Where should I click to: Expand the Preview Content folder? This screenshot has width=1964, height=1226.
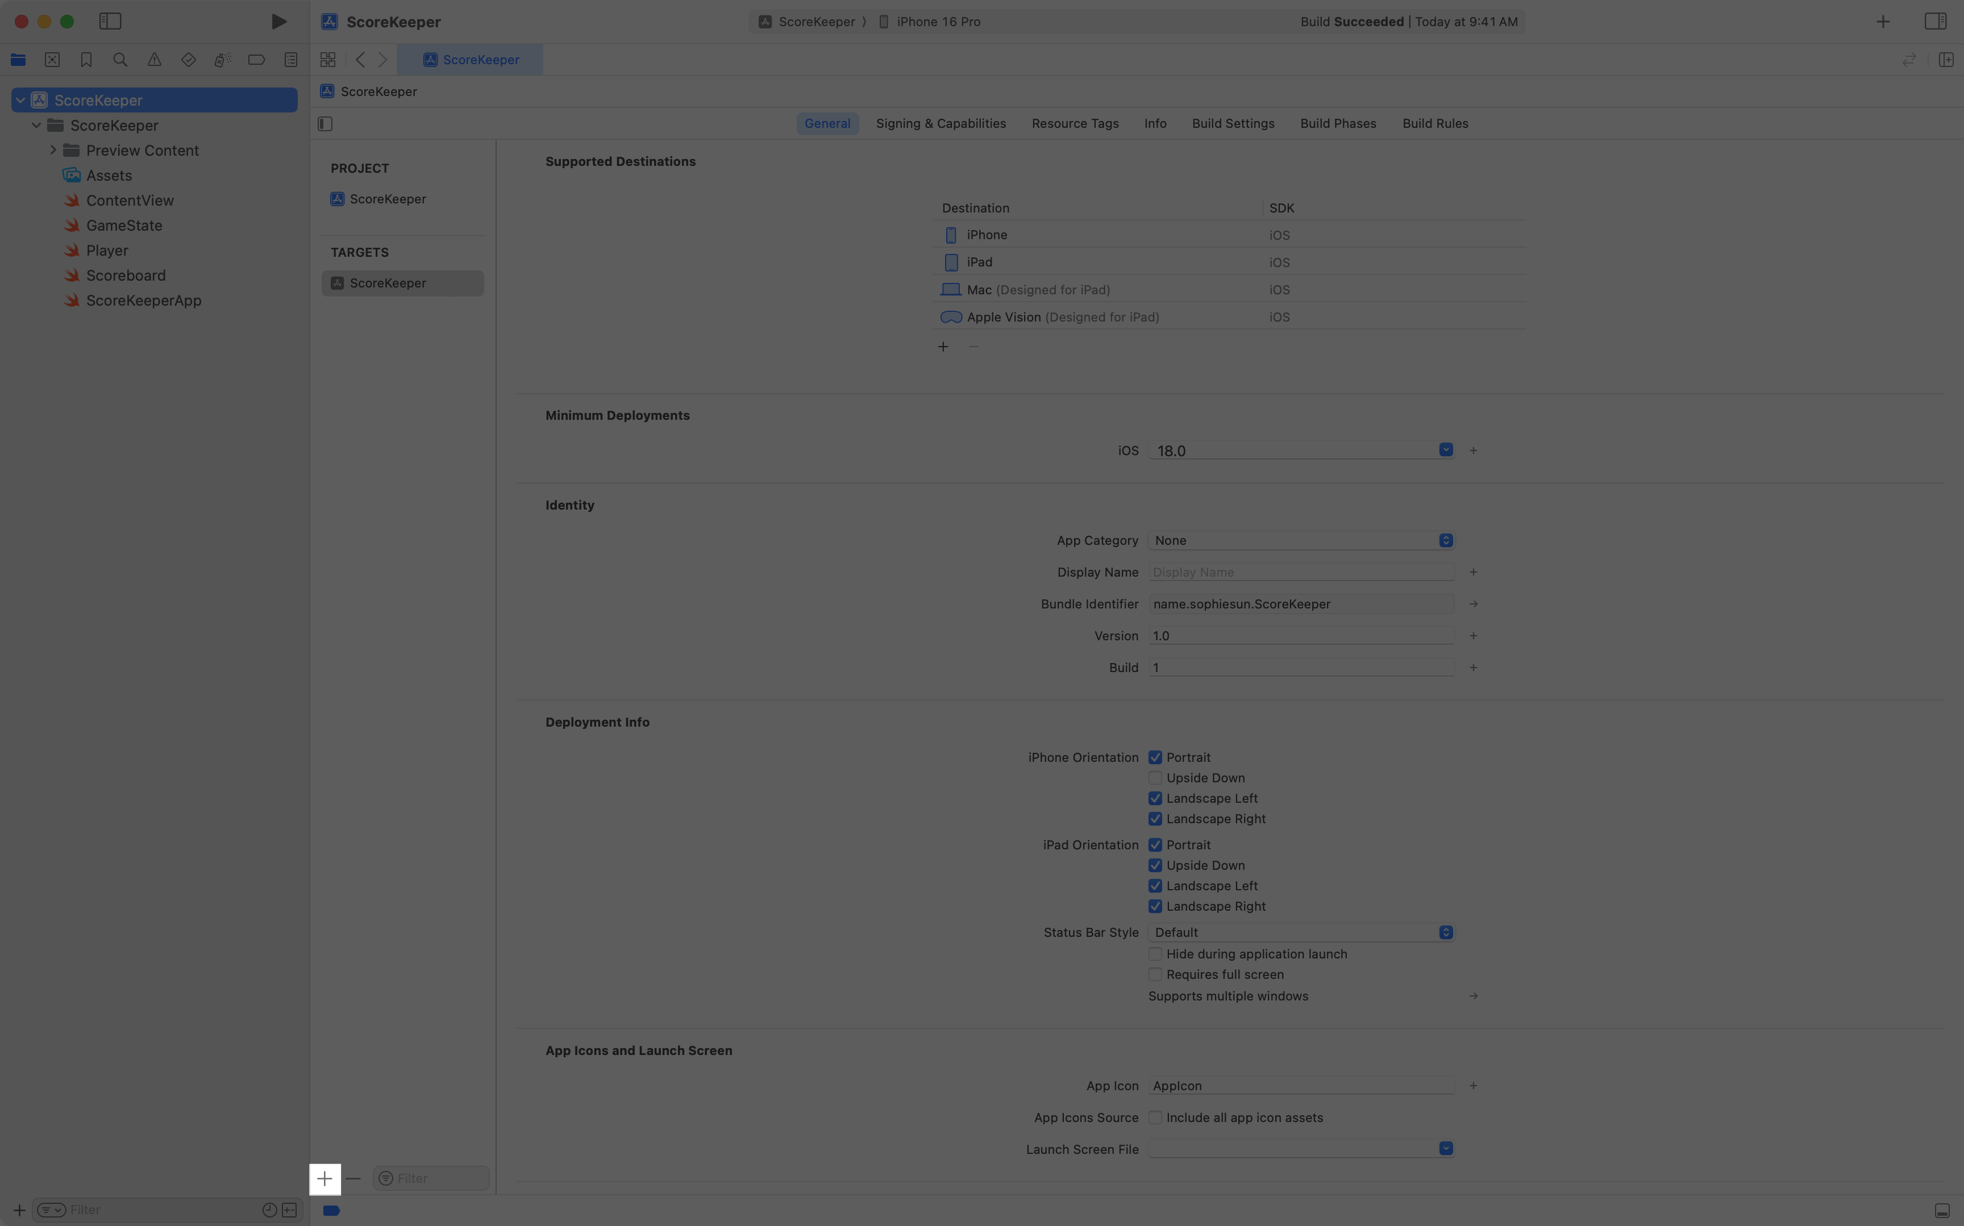pyautogui.click(x=53, y=150)
